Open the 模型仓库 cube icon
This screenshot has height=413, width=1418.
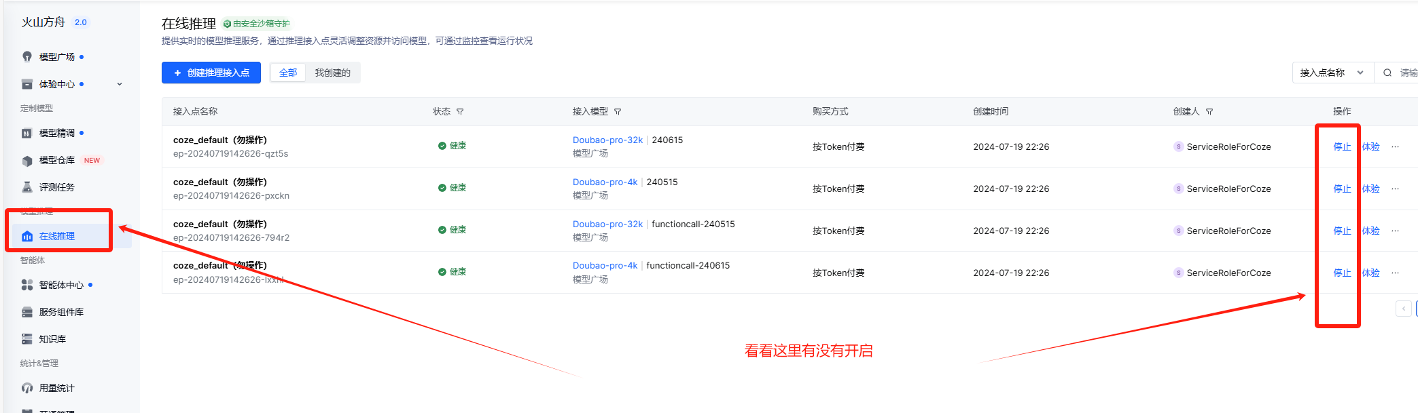click(27, 161)
